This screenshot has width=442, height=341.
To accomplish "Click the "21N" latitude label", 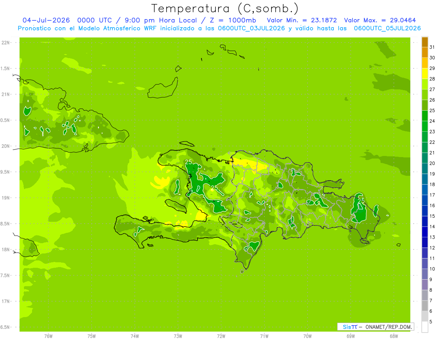I will click(6, 94).
